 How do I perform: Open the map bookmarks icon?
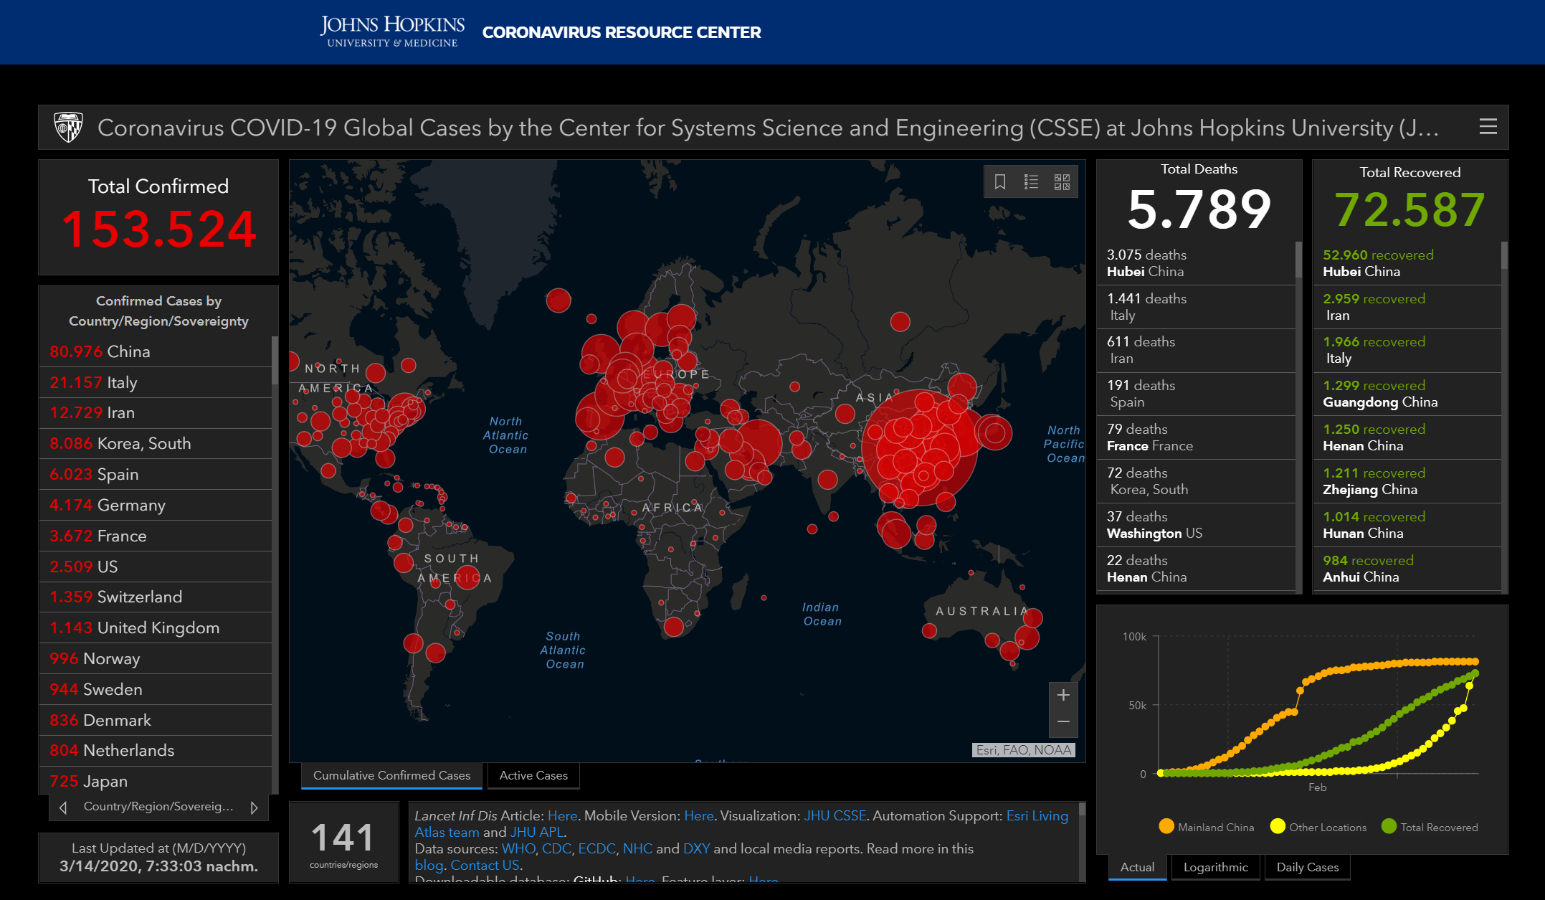[1000, 181]
